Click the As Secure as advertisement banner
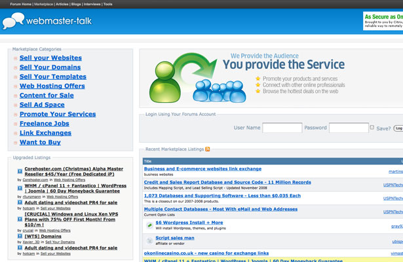The width and height of the screenshot is (403, 262). pos(383,21)
